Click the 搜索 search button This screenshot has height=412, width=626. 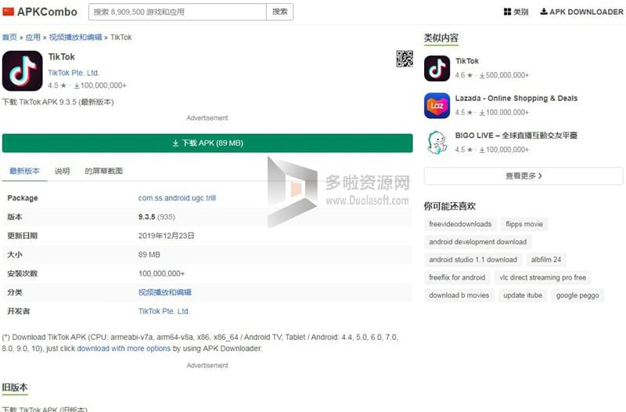click(280, 12)
